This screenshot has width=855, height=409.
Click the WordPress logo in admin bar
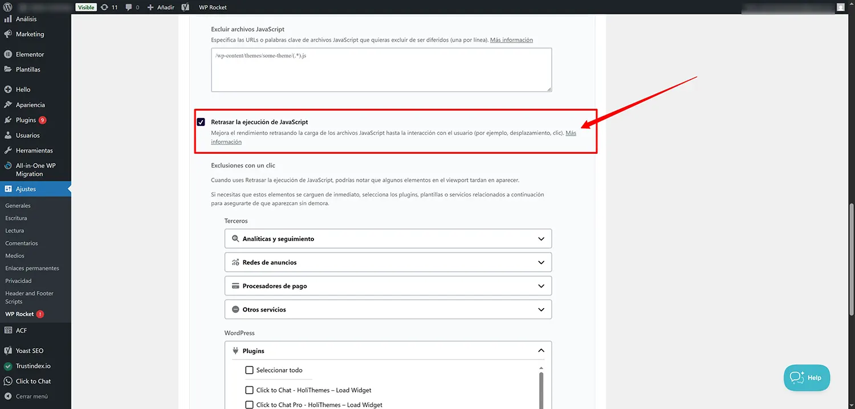7,7
